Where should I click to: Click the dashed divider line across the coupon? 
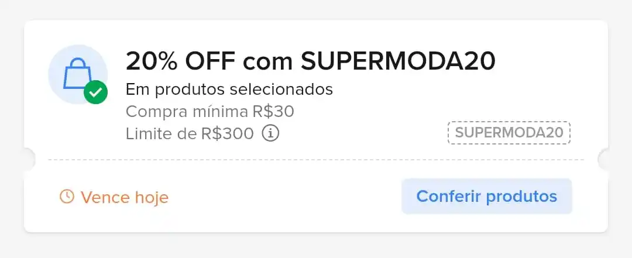(316, 160)
